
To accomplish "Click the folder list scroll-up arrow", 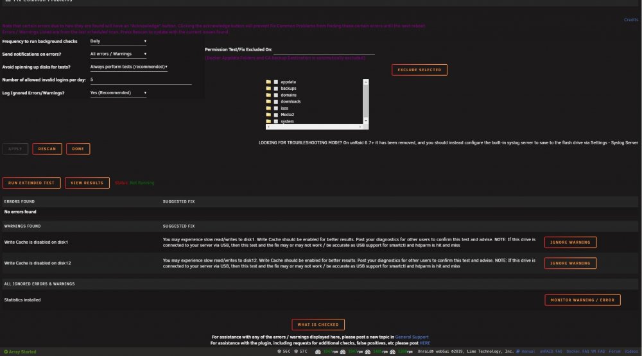I will 366,82.
